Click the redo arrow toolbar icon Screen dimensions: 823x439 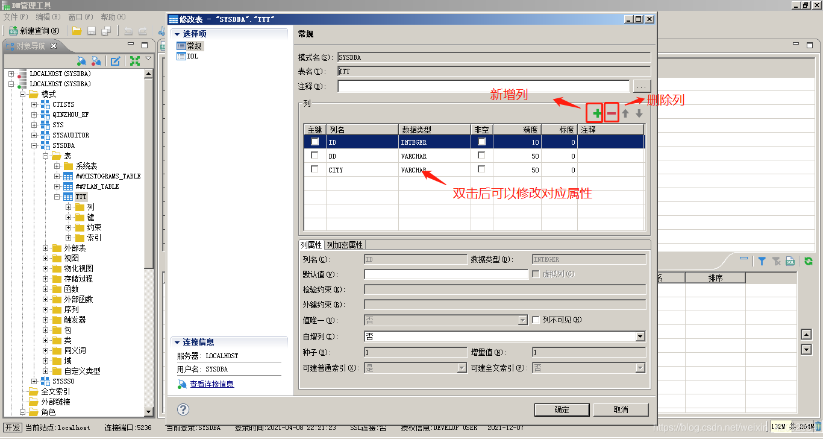pyautogui.click(x=143, y=31)
